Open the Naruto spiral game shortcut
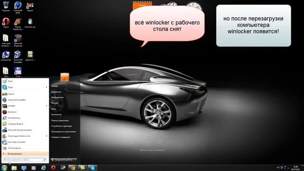This screenshot has width=304, height=171. [18, 24]
